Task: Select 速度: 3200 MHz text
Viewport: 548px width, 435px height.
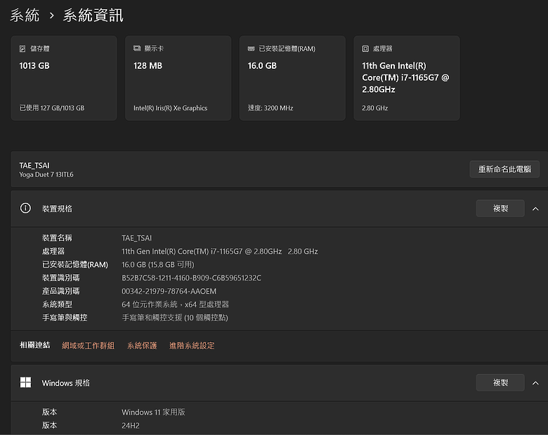Action: coord(270,108)
